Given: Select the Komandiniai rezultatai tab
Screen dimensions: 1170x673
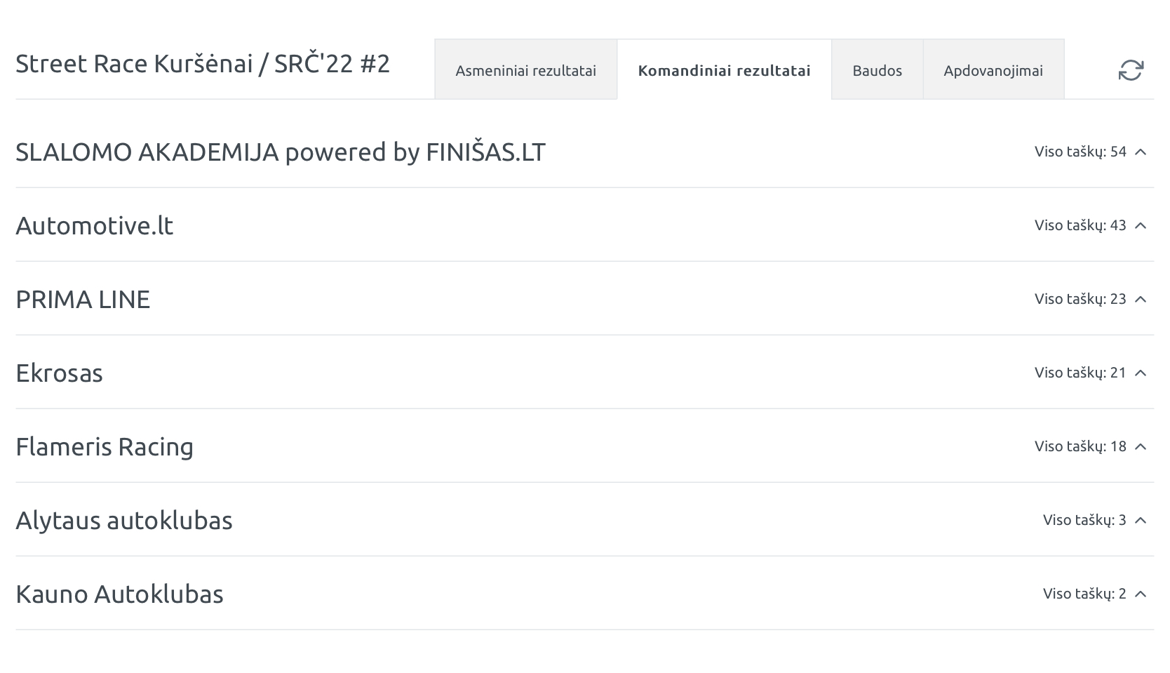Looking at the screenshot, I should (x=724, y=70).
